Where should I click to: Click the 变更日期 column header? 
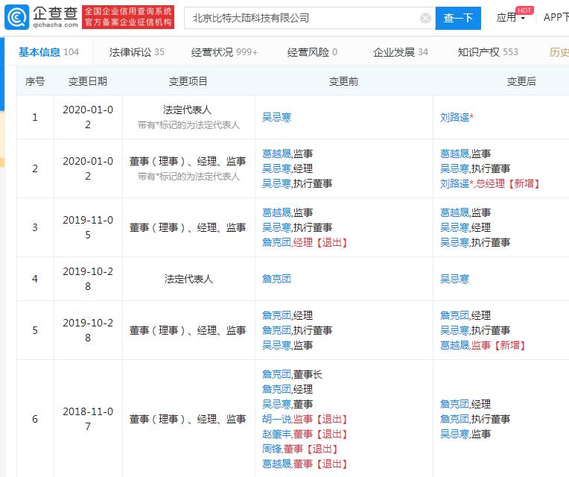(x=88, y=81)
